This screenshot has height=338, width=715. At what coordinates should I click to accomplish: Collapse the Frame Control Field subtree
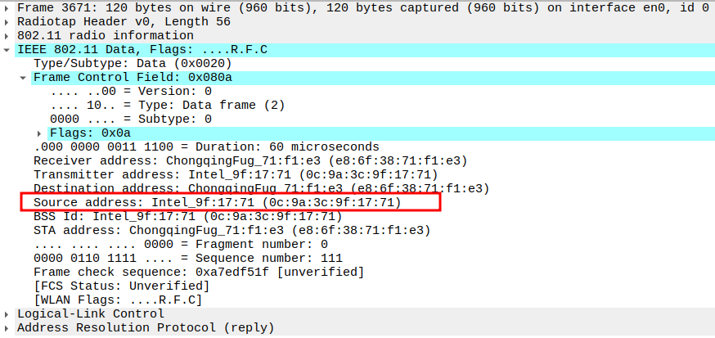point(24,77)
